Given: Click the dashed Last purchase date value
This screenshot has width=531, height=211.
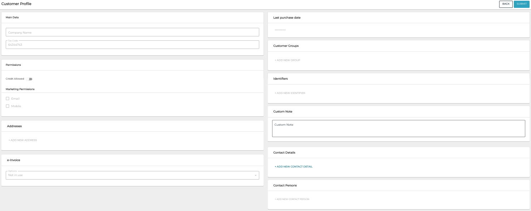Looking at the screenshot, I should click(x=280, y=30).
